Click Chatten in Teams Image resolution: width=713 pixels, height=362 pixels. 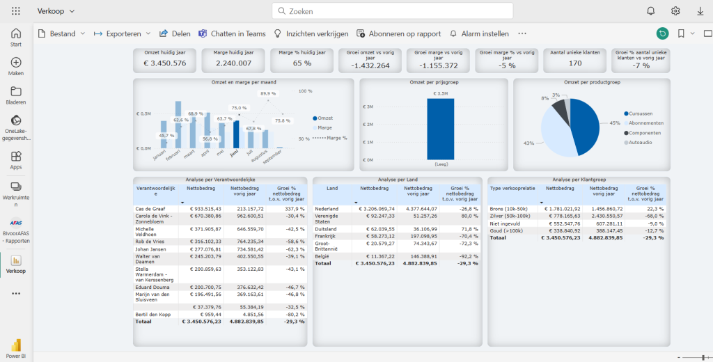(232, 33)
